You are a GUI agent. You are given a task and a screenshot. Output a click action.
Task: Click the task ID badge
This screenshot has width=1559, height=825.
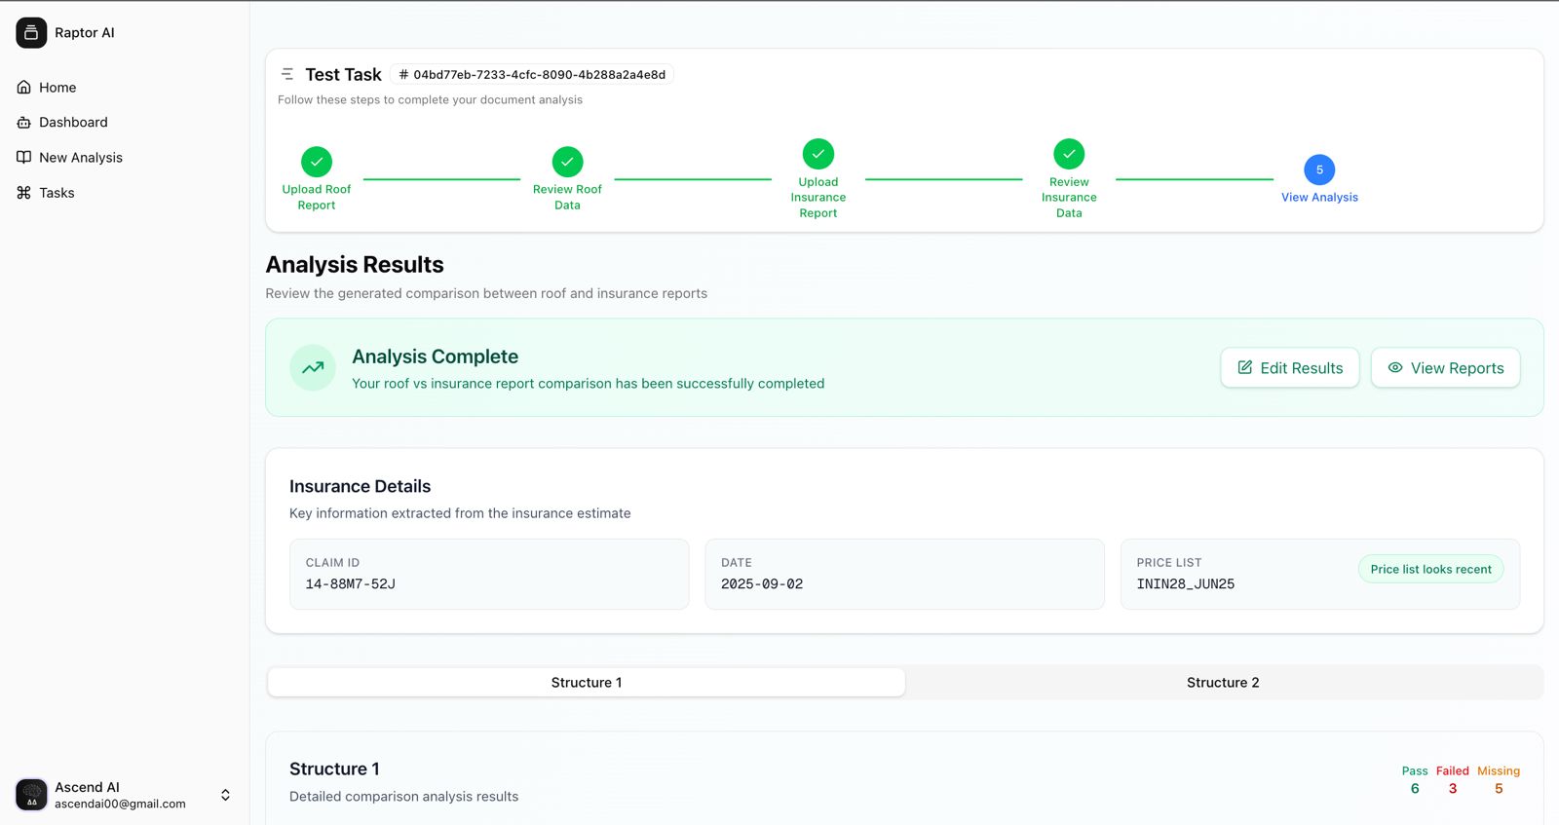click(532, 75)
